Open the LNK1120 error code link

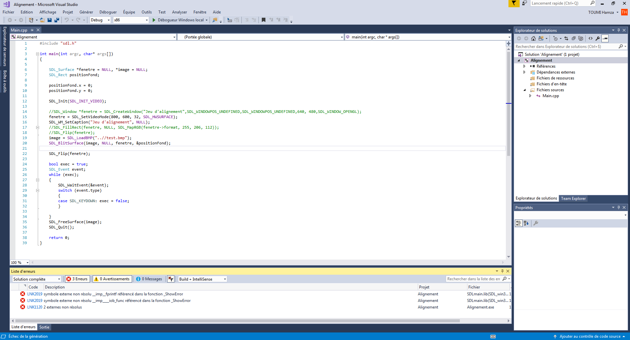tap(34, 307)
